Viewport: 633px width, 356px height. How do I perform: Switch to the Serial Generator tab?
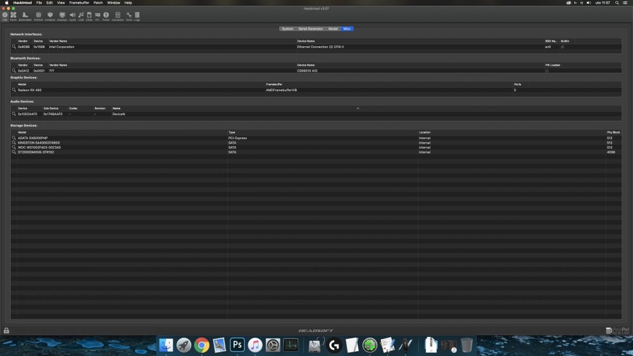pyautogui.click(x=310, y=28)
